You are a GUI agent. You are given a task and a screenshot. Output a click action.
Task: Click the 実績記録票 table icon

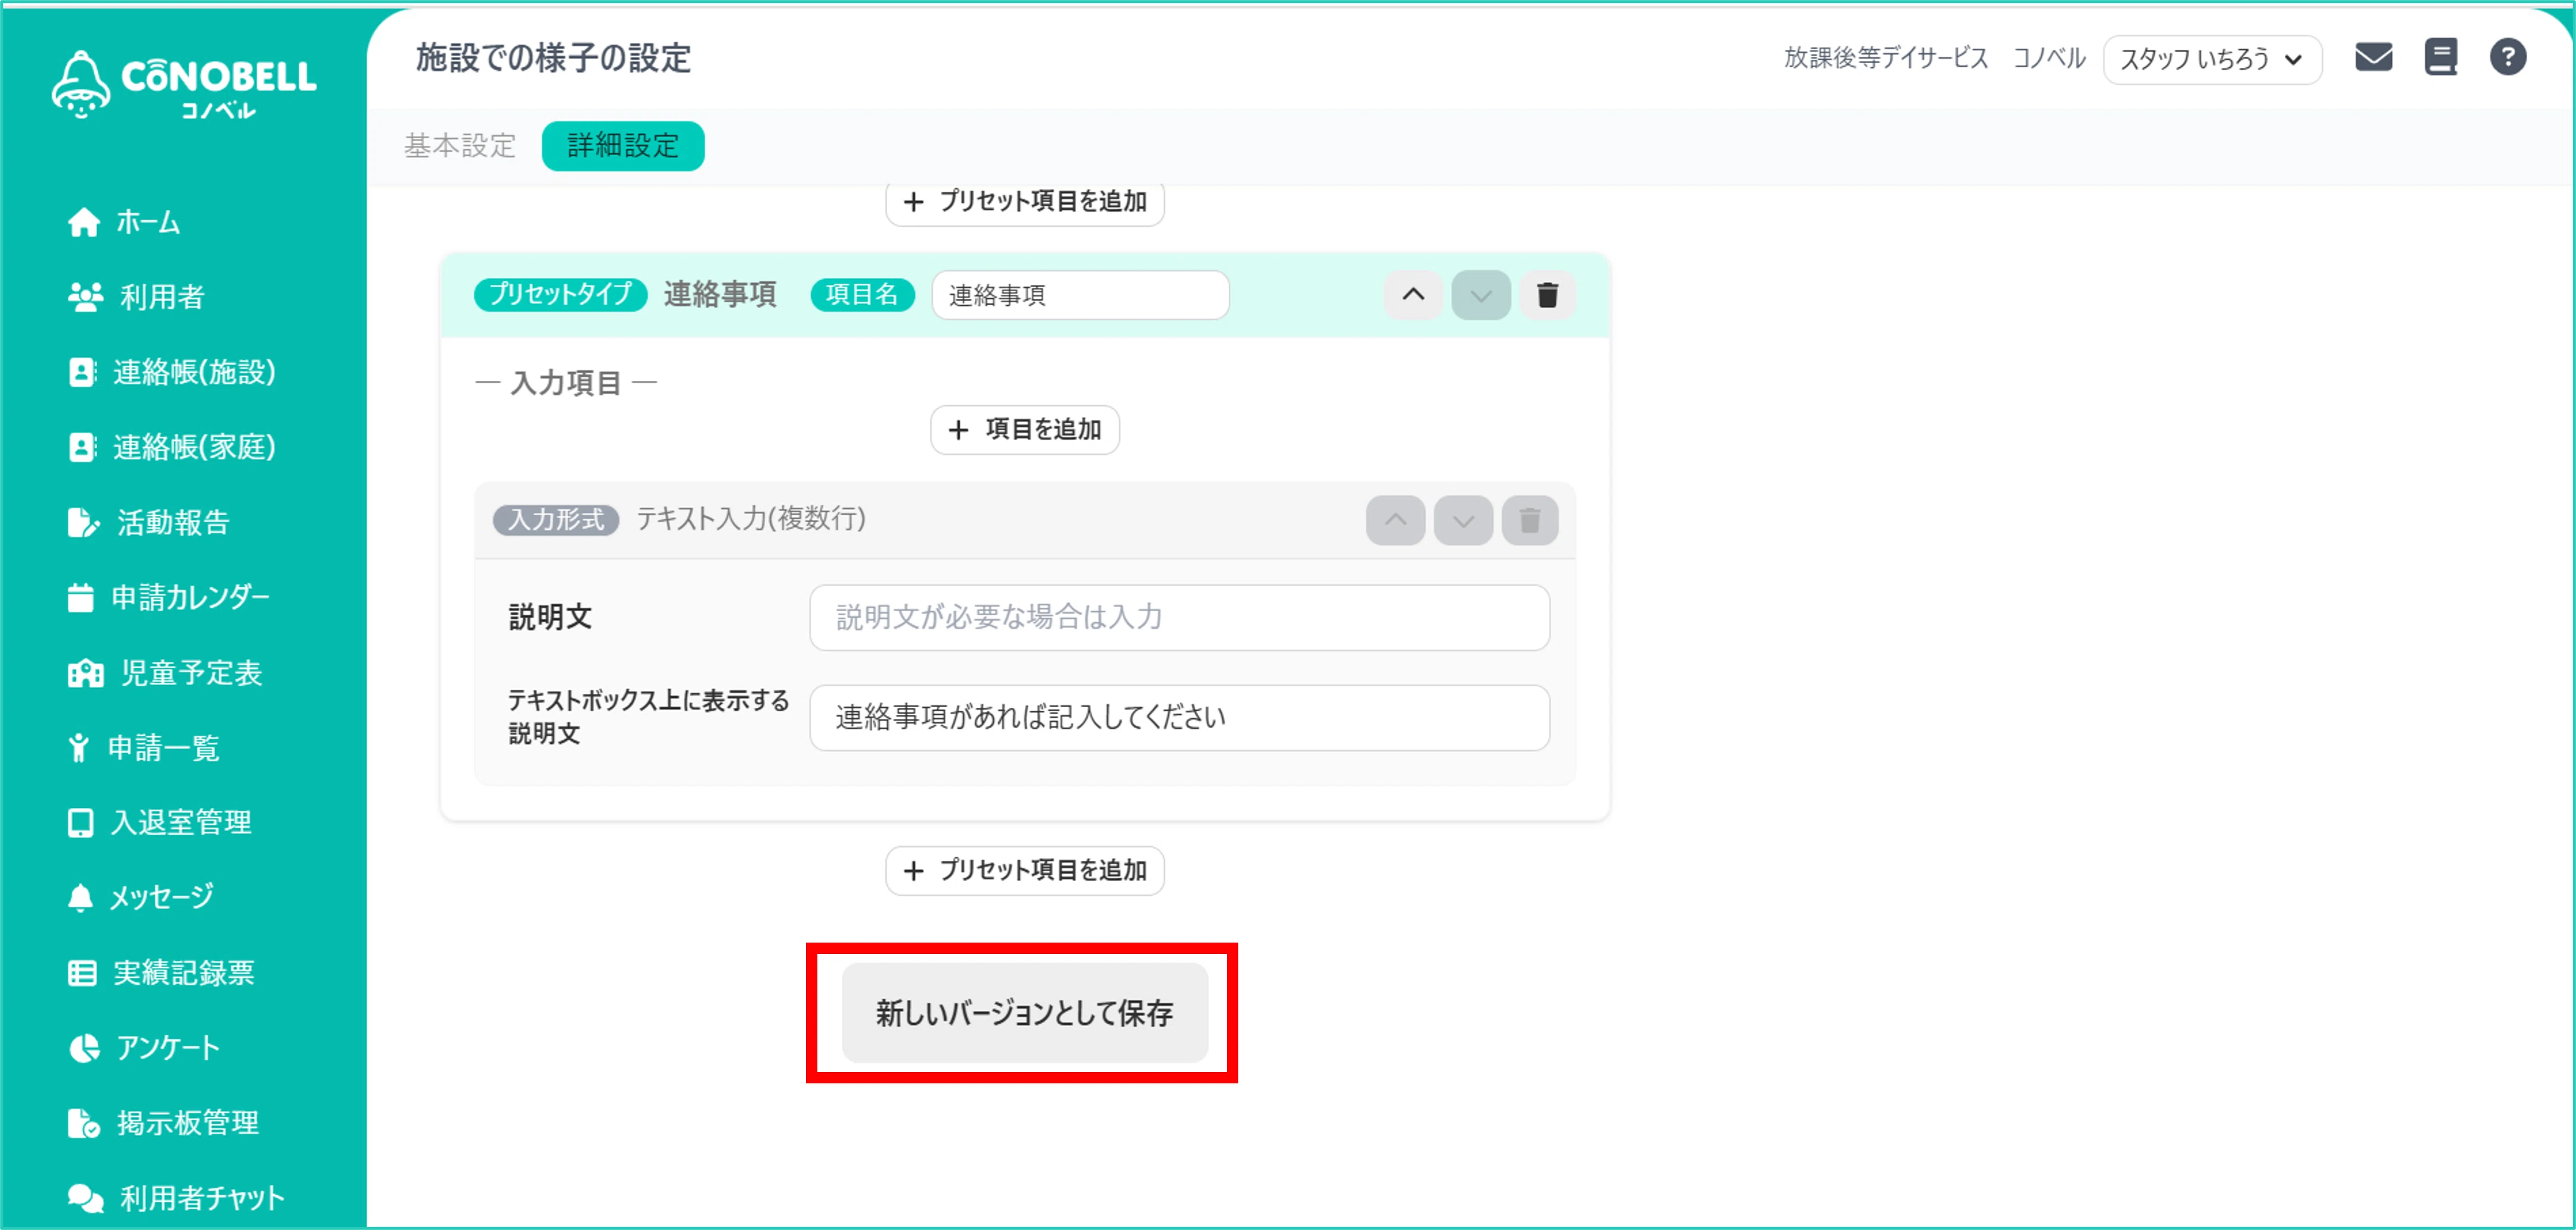pos(82,973)
